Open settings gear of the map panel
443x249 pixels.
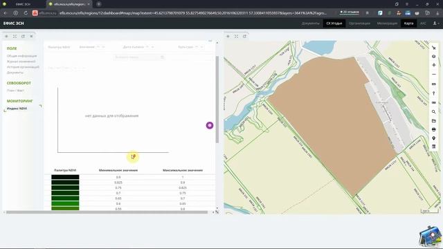point(228,36)
